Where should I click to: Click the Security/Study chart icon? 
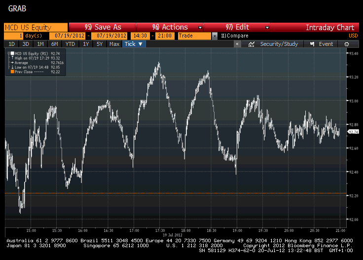(251, 44)
